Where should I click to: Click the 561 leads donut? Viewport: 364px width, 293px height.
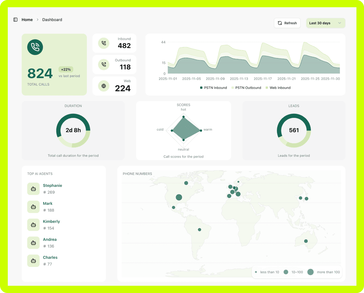(x=294, y=130)
